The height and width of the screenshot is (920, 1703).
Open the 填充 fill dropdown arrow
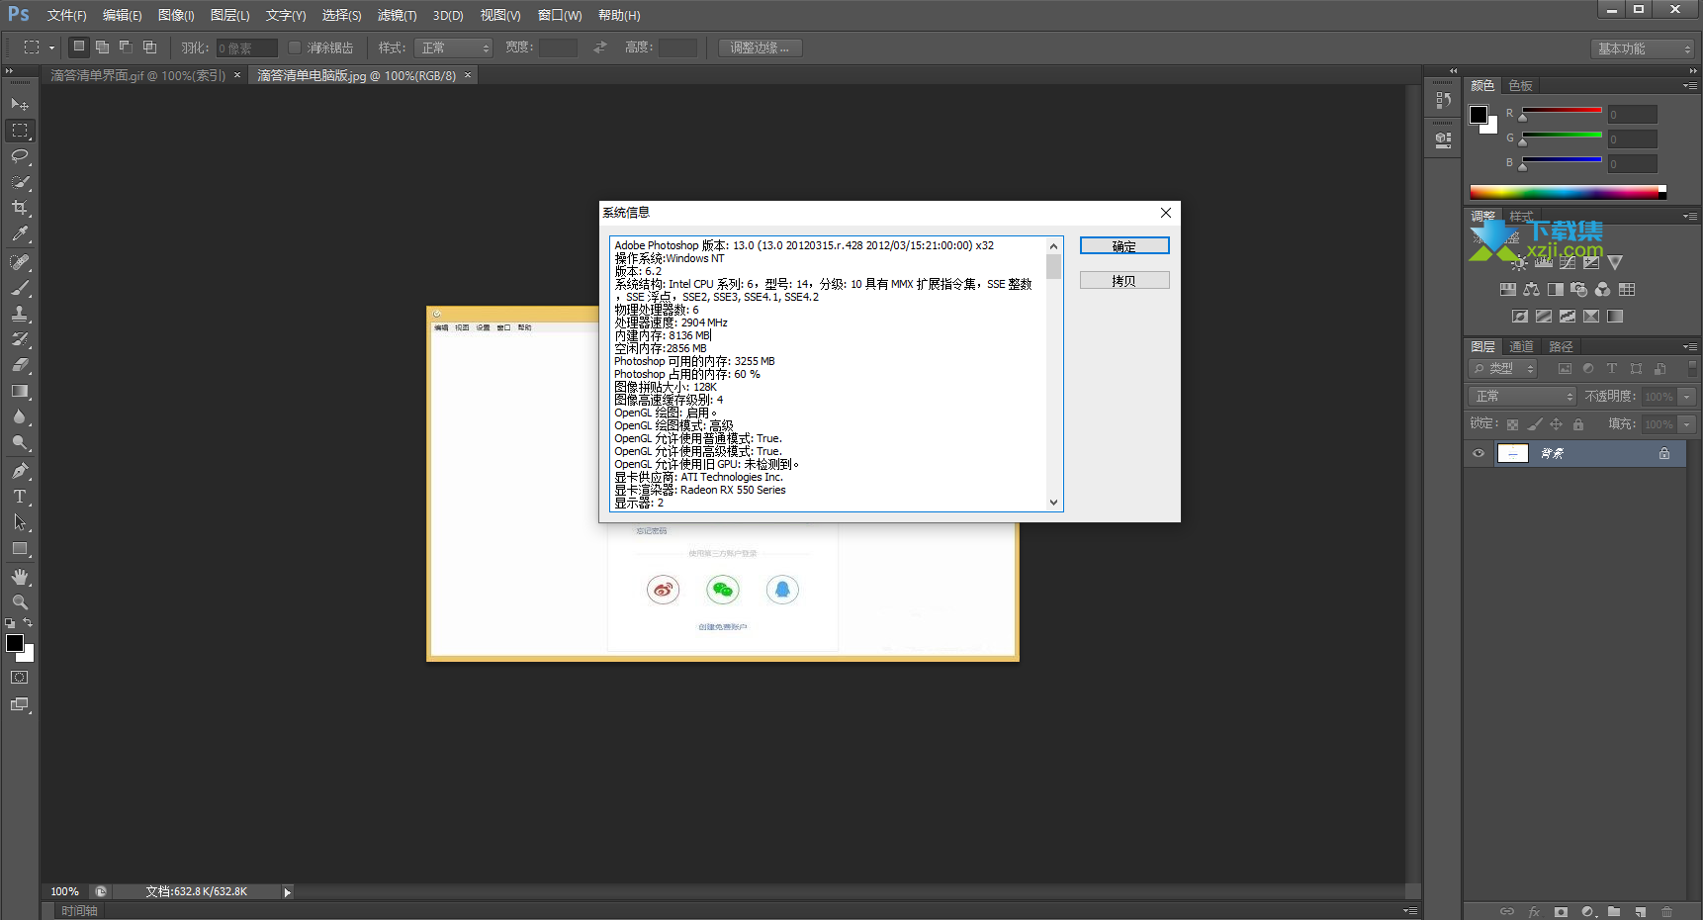pos(1687,424)
